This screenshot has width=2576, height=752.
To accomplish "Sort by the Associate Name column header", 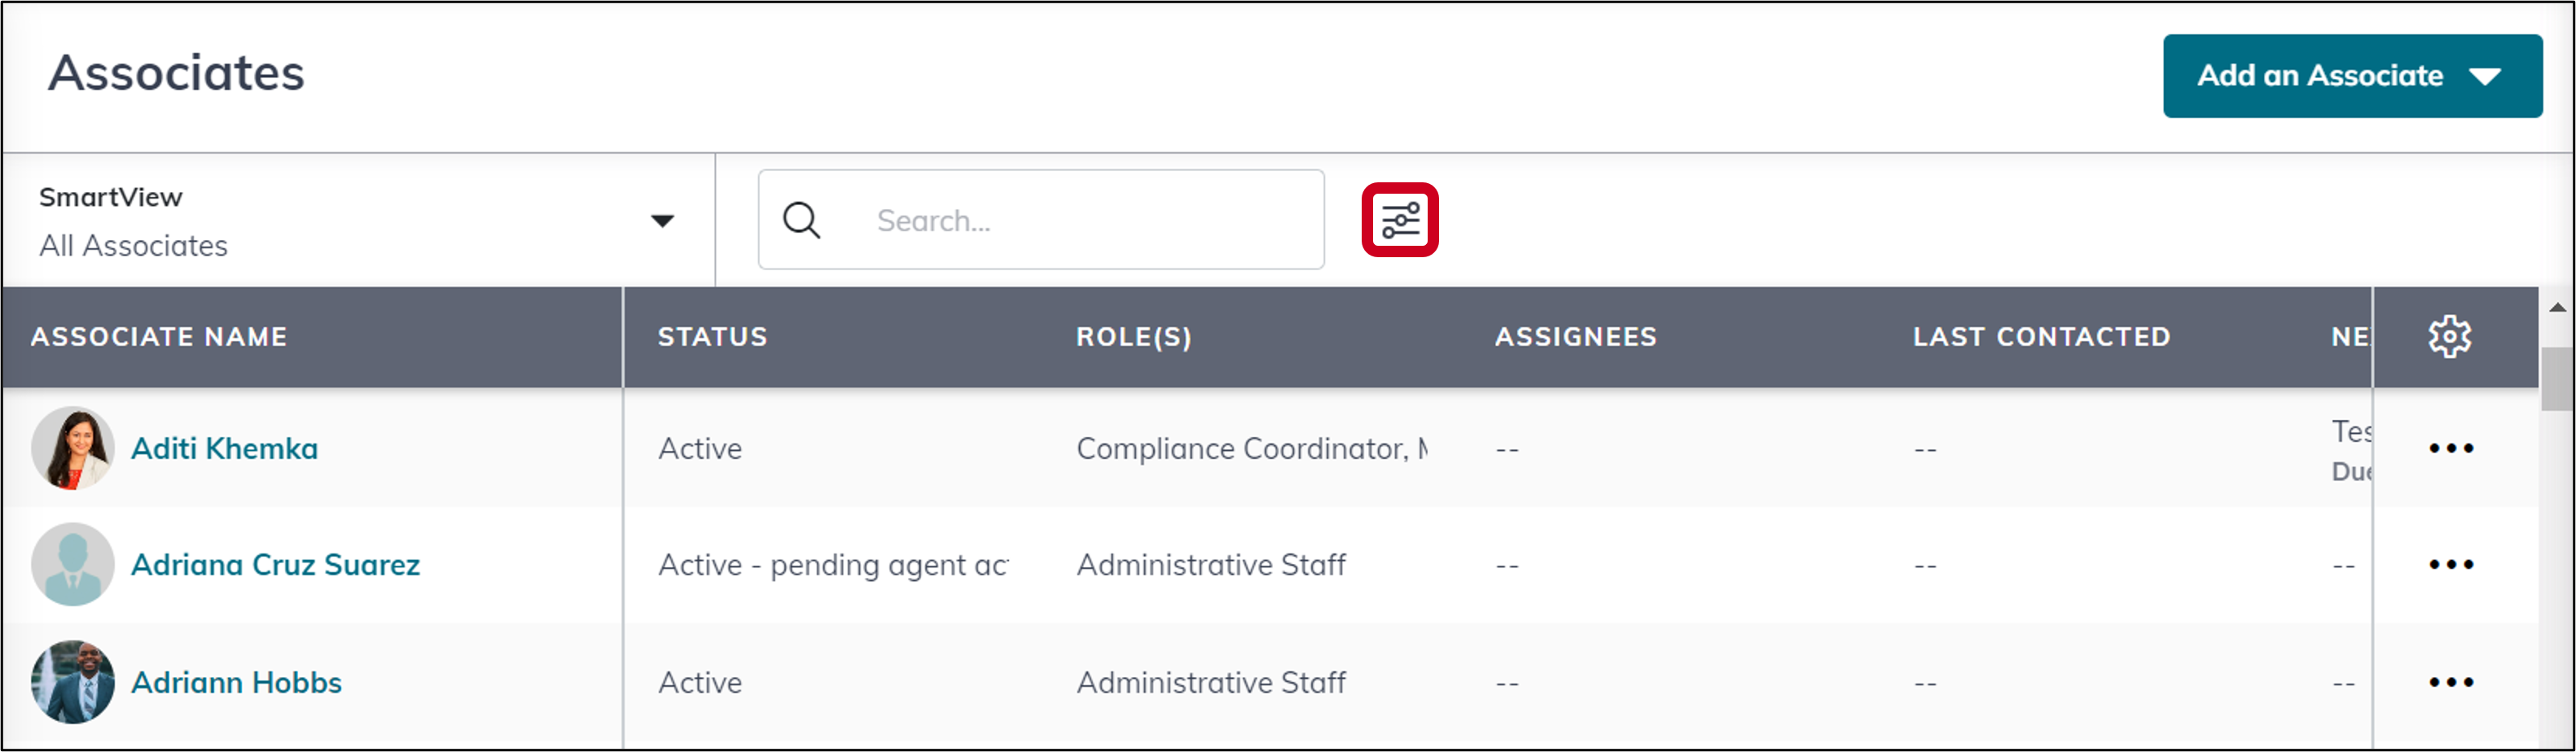I will [159, 337].
